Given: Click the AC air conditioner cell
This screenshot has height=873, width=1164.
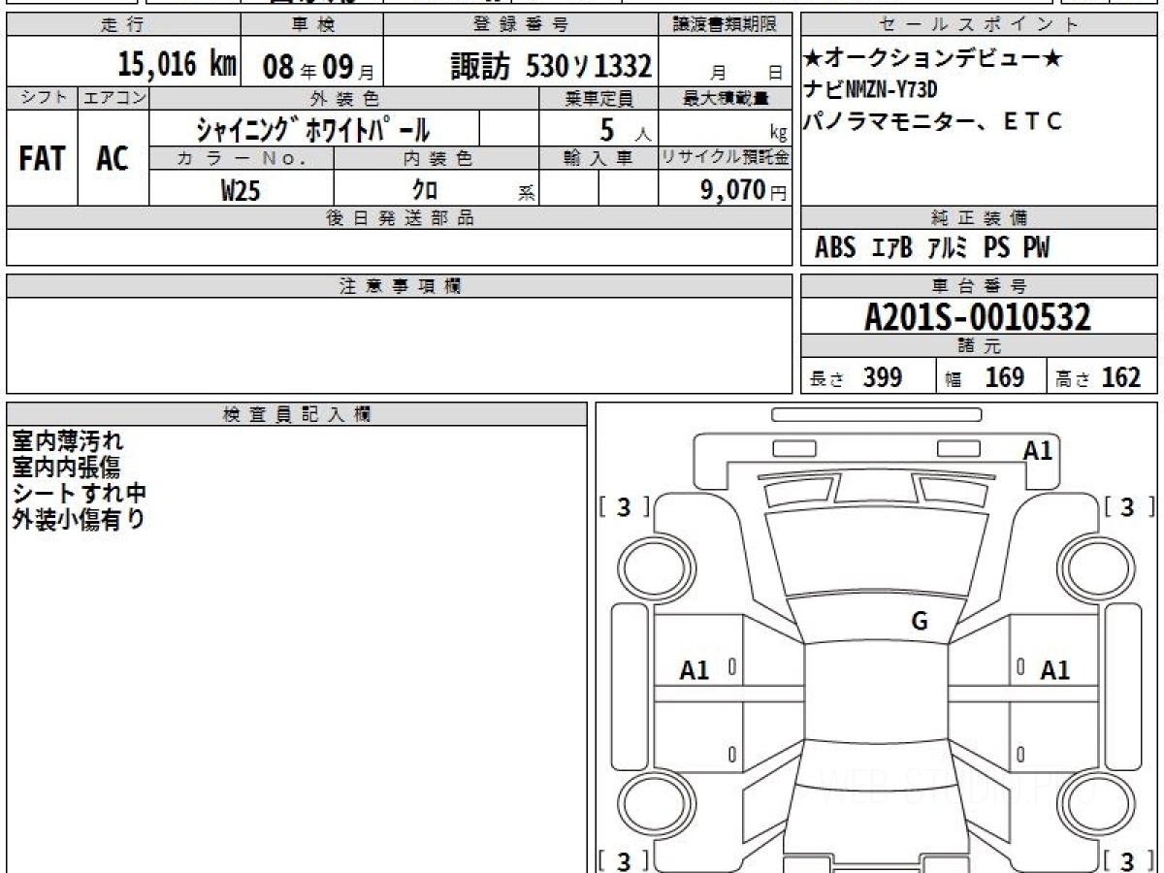Looking at the screenshot, I should [113, 159].
